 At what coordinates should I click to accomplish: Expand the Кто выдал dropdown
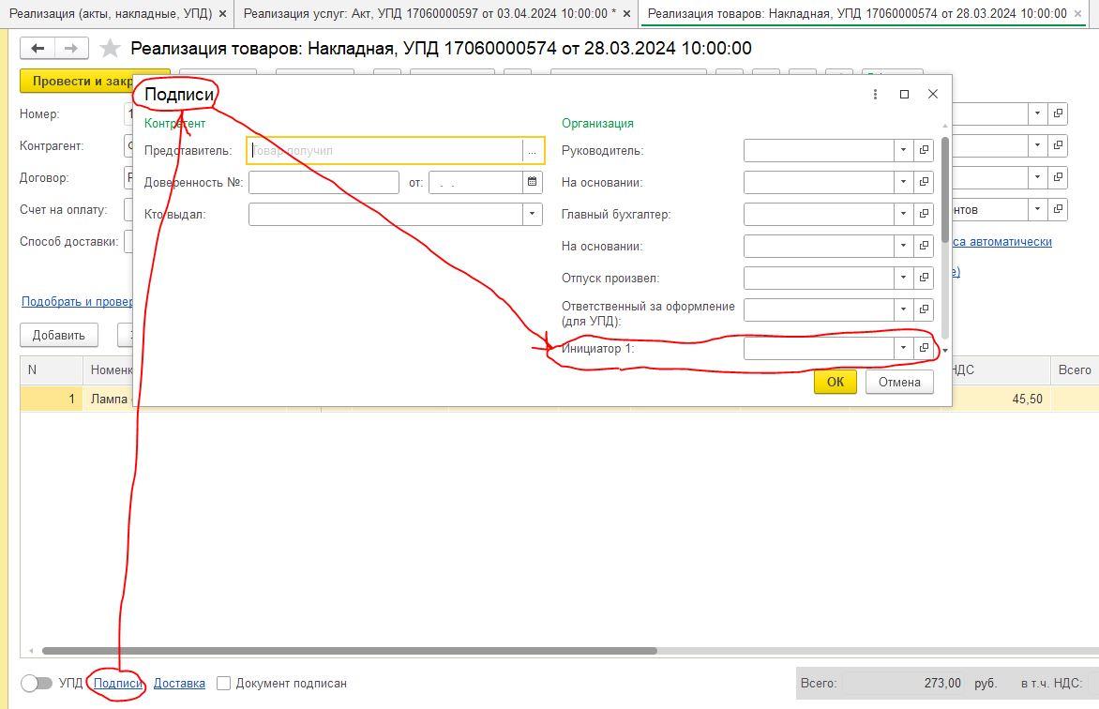[532, 214]
